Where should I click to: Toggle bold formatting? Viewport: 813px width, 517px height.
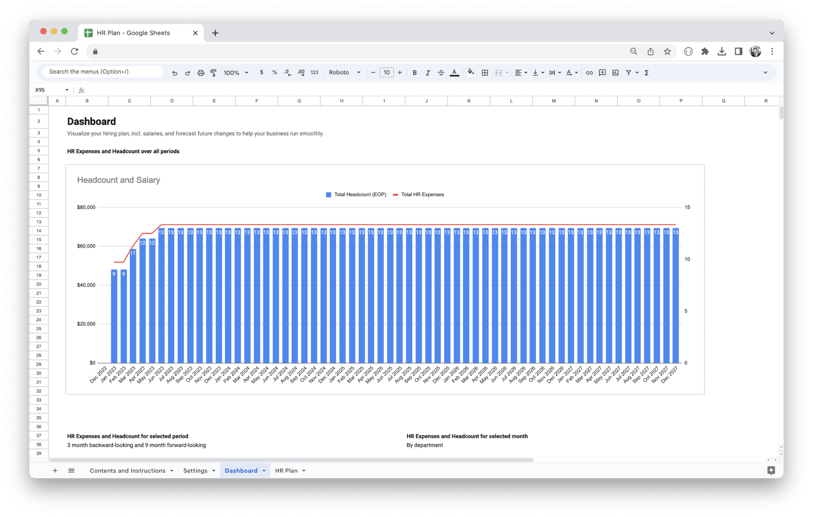pos(414,72)
